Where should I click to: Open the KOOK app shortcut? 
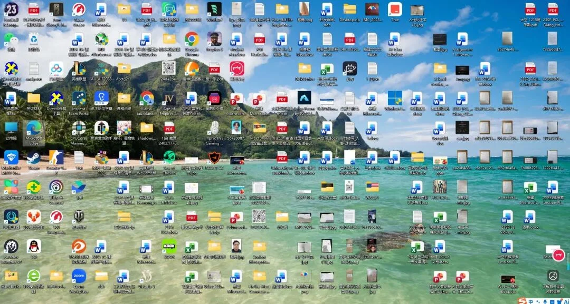click(169, 246)
